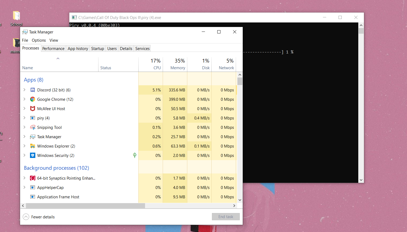Expand the McAfee UI Host entry
The width and height of the screenshot is (407, 232).
pyautogui.click(x=24, y=109)
